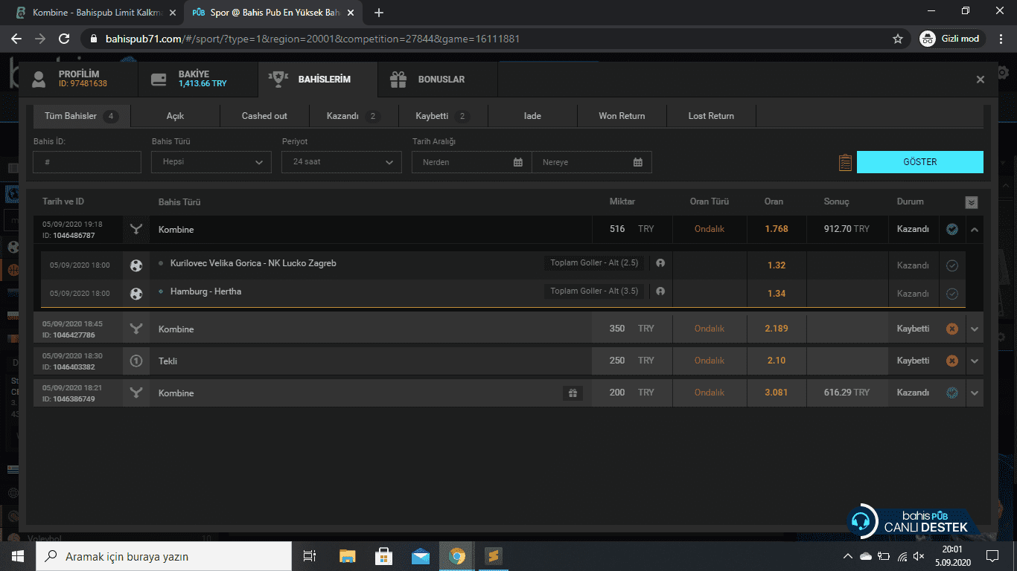Image resolution: width=1017 pixels, height=571 pixels.
Task: Select Kurilovec Velika Gorica - NK Lucko Zagreb
Action: pos(253,263)
